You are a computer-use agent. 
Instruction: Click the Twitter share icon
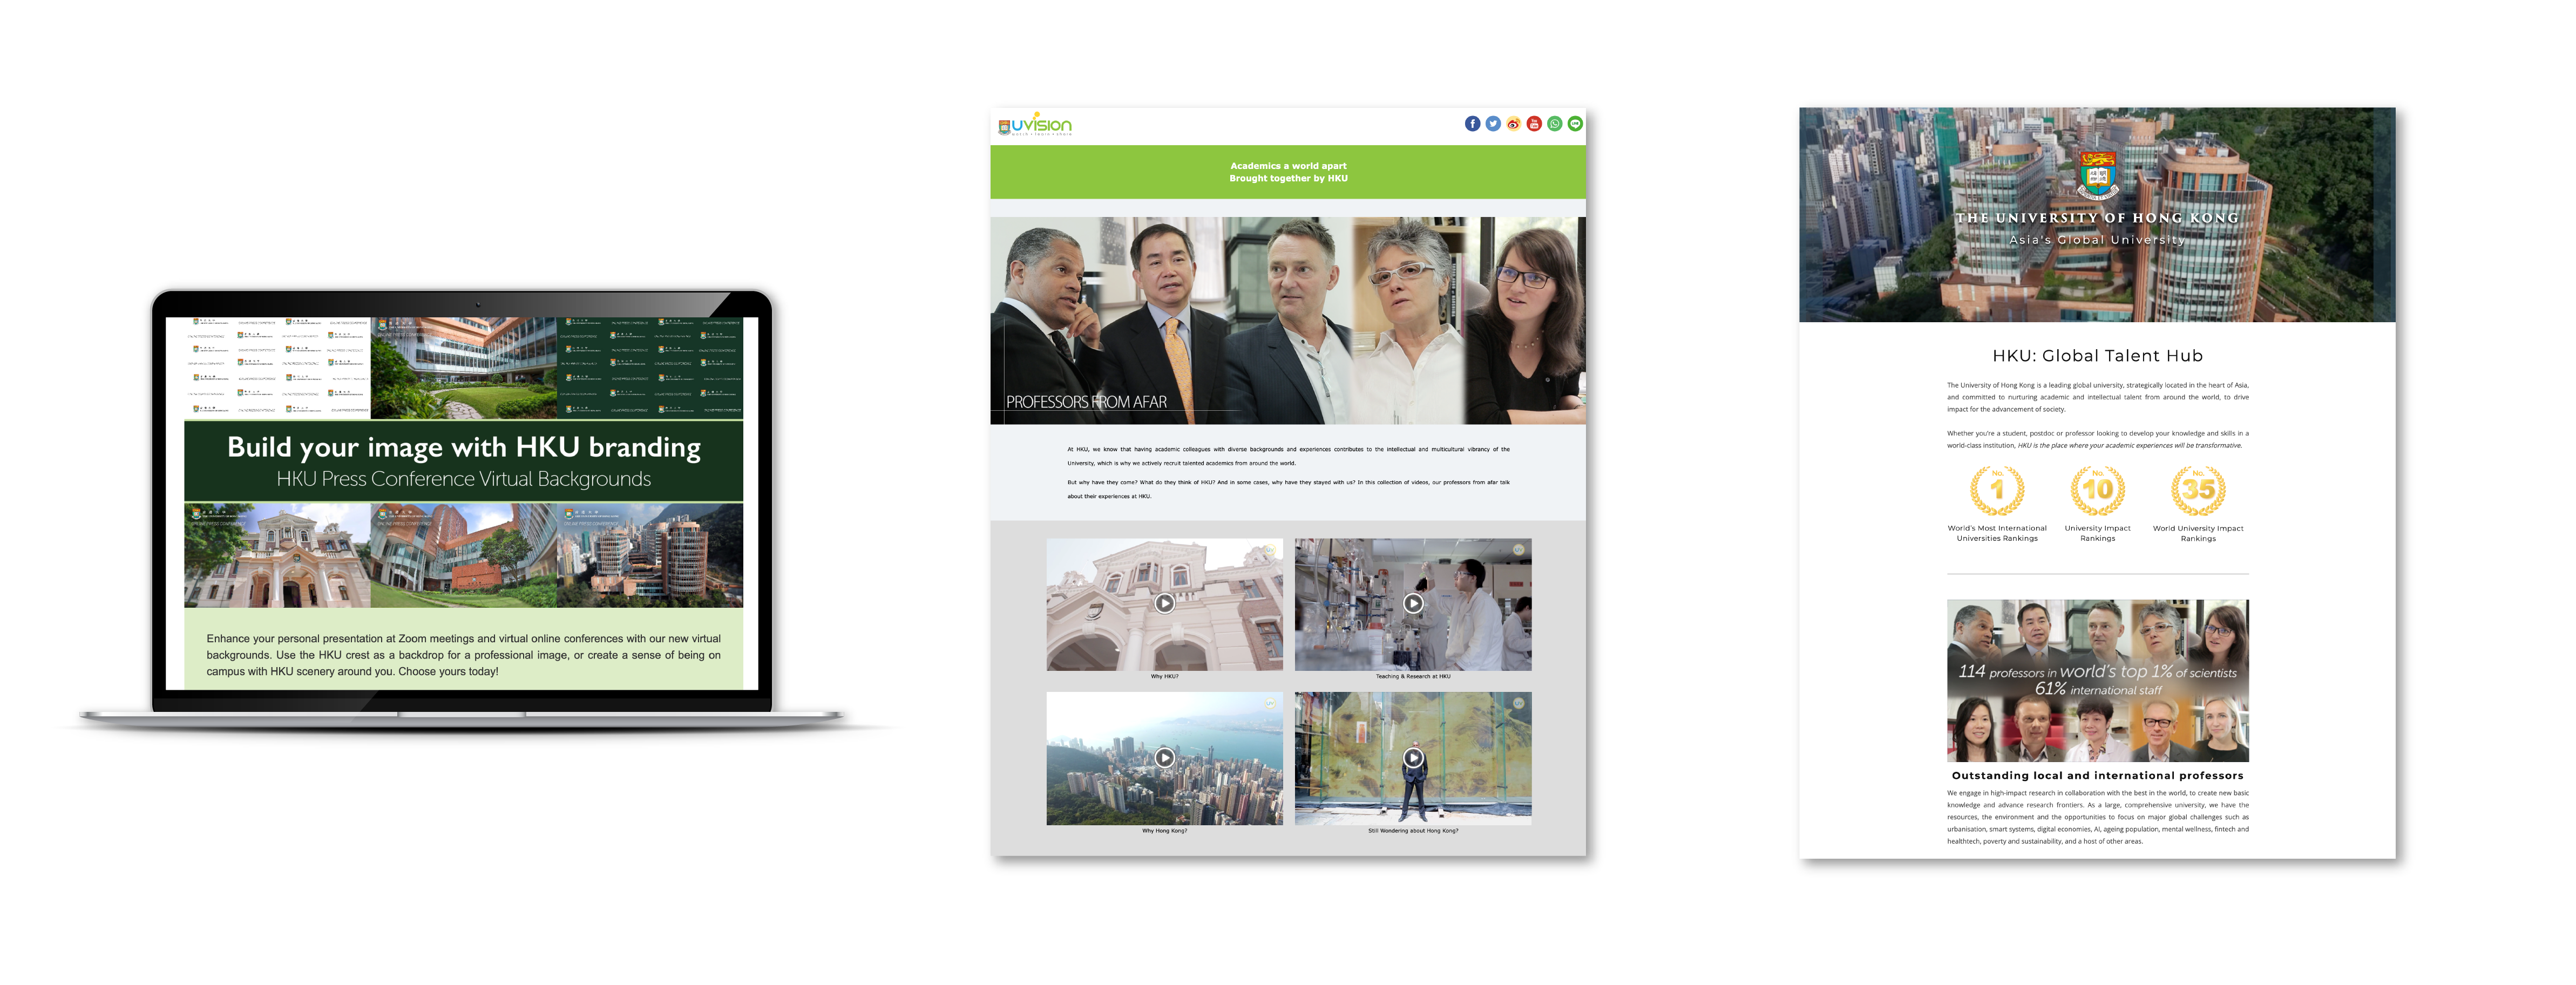(1493, 124)
